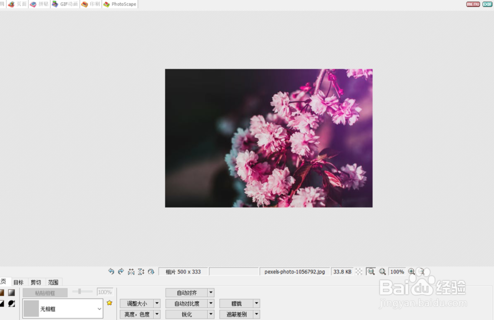This screenshot has width=494, height=320.
Task: Click the transparency checkerboard icon
Action: click(359, 272)
